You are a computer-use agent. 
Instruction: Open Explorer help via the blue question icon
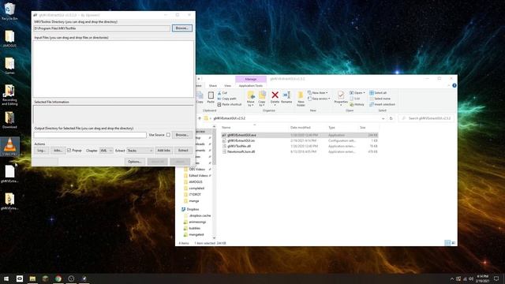point(454,86)
